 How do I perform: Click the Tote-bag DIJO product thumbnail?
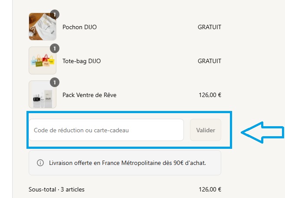click(x=42, y=60)
